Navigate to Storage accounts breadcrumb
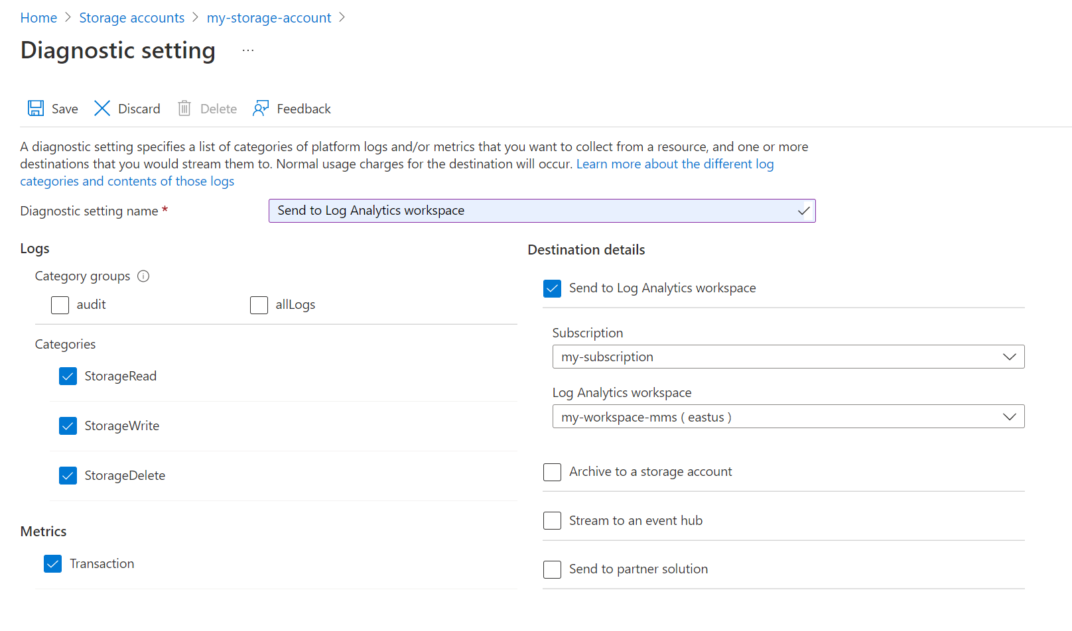 click(132, 18)
